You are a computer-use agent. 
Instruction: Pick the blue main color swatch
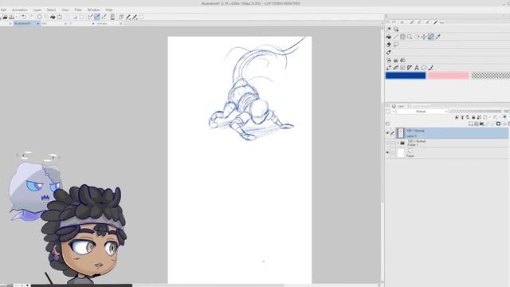pyautogui.click(x=406, y=76)
